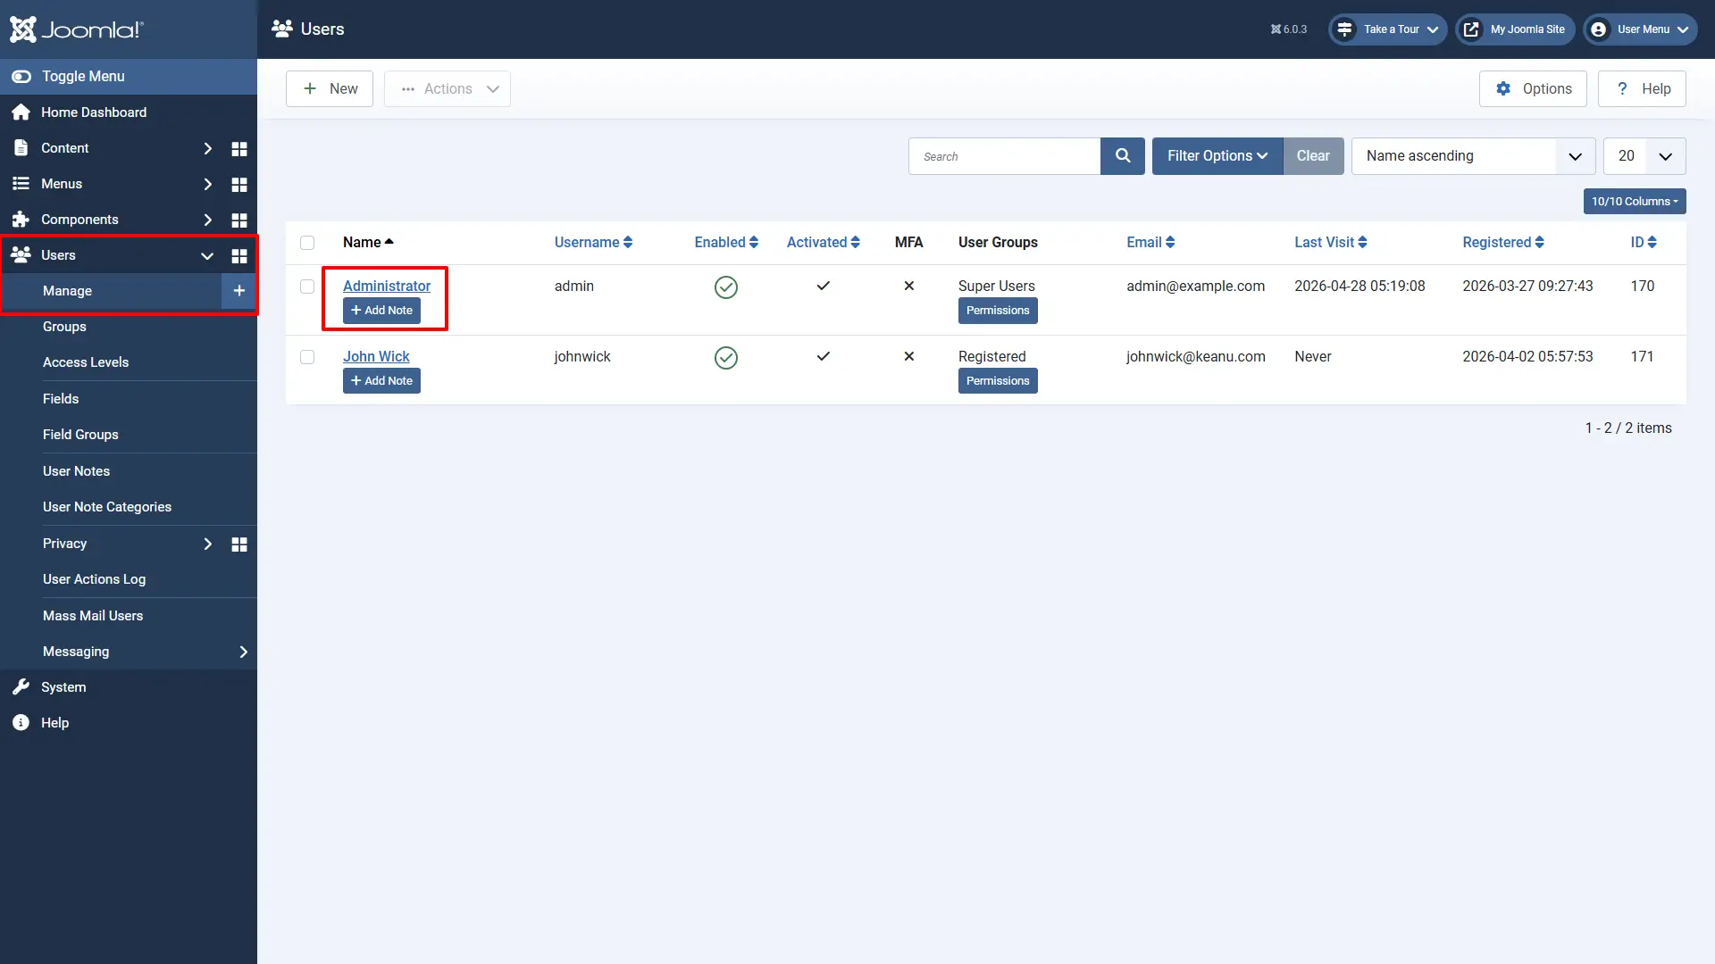Open the Filter Options dropdown
This screenshot has width=1715, height=964.
1217,155
